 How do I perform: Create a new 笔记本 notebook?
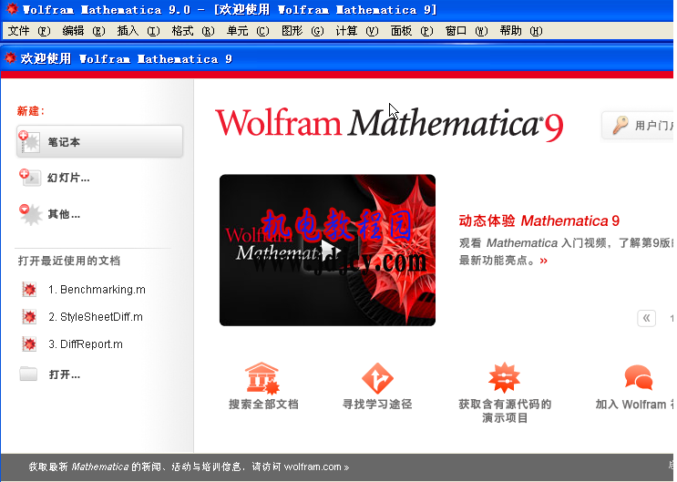pyautogui.click(x=99, y=141)
